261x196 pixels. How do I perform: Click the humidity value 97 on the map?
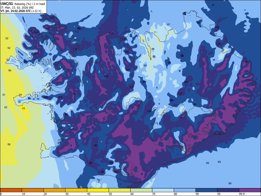point(144,82)
